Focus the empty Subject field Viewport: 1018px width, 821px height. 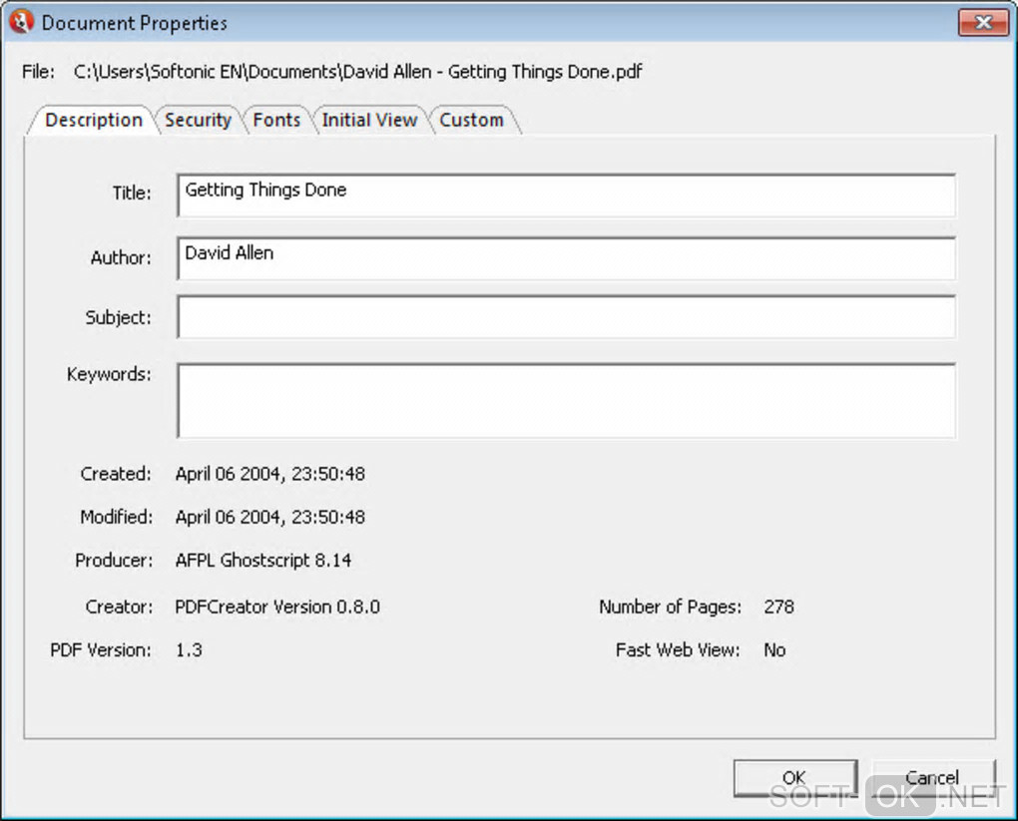[566, 316]
